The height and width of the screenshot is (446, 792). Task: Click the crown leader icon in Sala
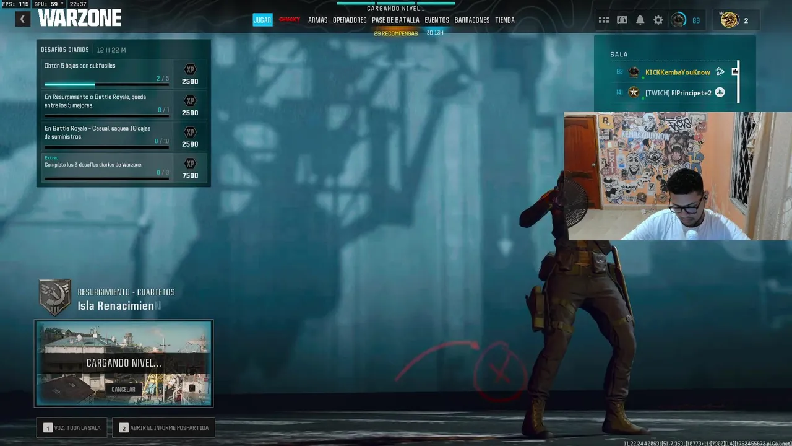(735, 72)
